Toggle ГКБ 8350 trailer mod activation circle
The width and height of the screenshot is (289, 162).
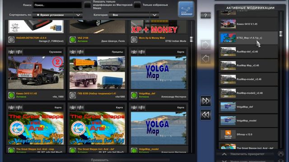click(73, 95)
